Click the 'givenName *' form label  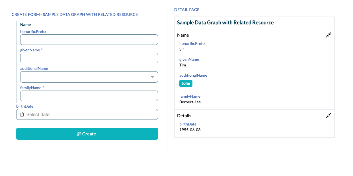tap(31, 50)
